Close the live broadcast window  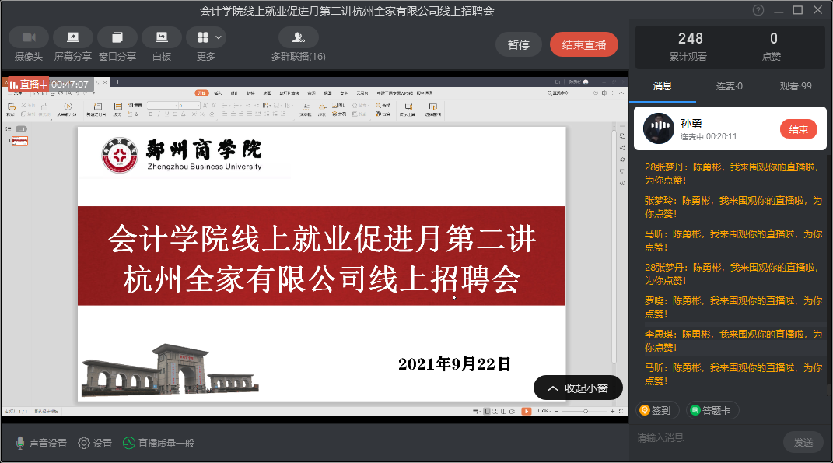coord(818,11)
